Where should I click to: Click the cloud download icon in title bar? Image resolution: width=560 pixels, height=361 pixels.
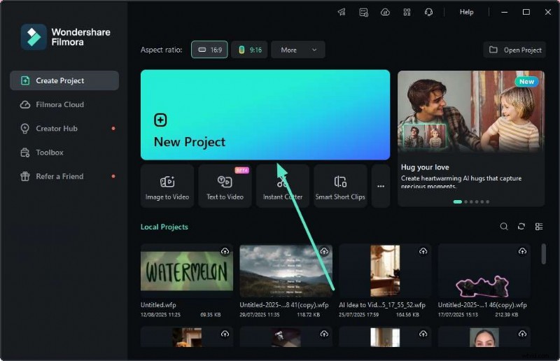[385, 12]
